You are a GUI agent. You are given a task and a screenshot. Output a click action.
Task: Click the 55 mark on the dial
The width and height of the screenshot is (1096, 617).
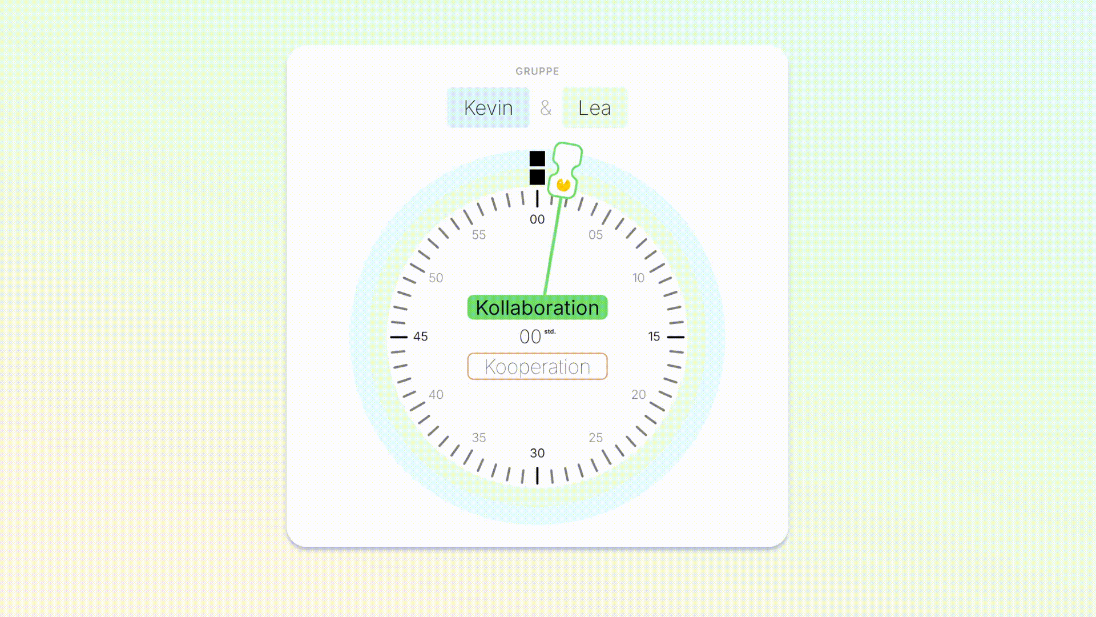click(479, 235)
